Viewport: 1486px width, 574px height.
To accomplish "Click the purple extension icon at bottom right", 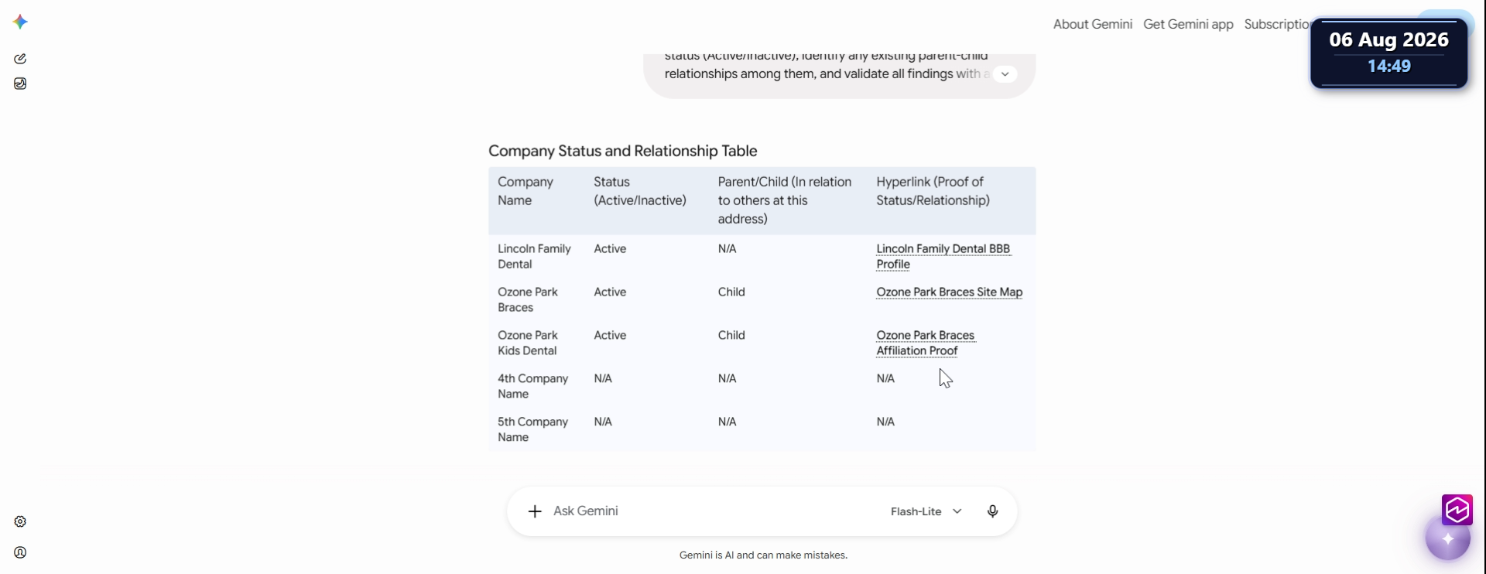I will [1457, 510].
